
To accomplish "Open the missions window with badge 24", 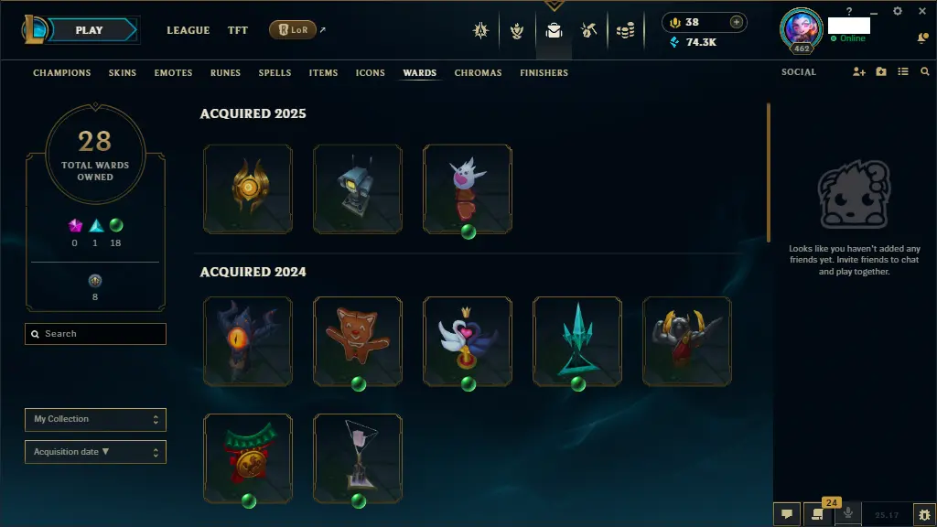I will (817, 514).
